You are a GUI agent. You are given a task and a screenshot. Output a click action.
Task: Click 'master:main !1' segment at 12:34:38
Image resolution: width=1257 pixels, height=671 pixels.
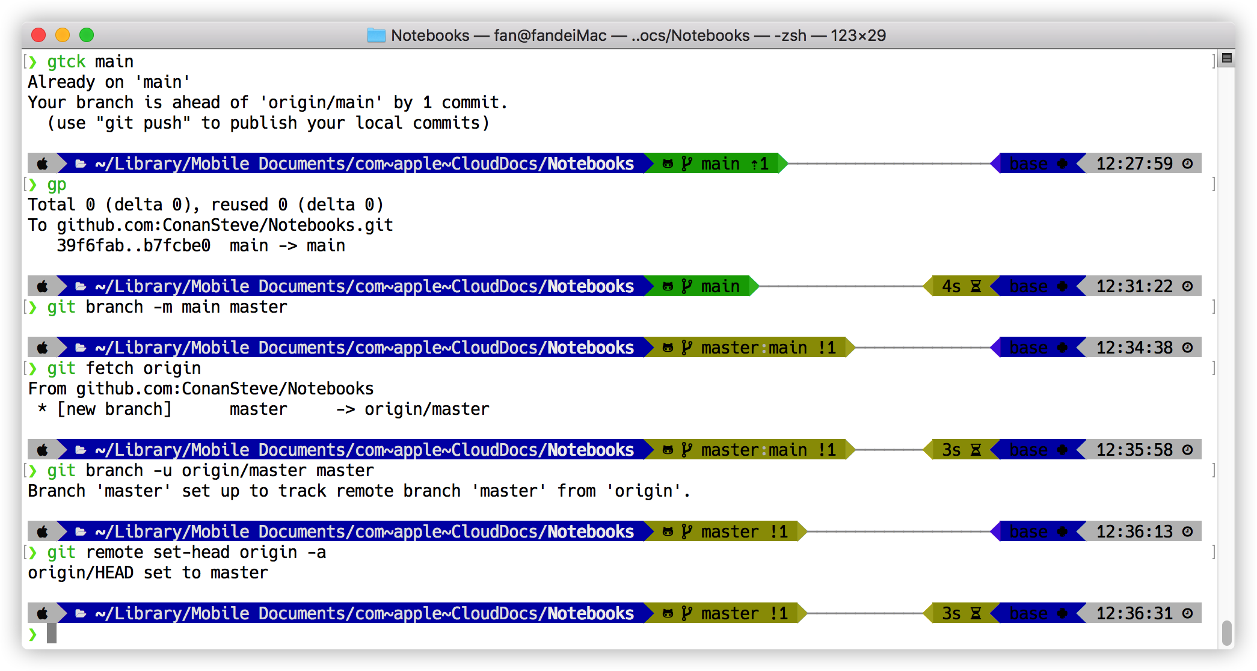click(749, 348)
